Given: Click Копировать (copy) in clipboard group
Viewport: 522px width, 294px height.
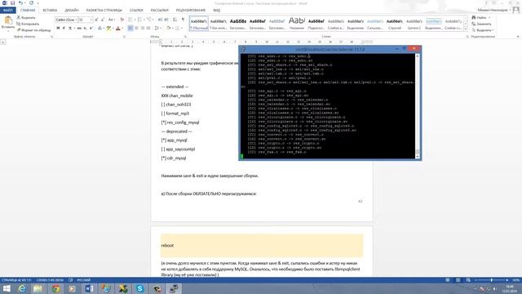Looking at the screenshot, I should point(29,24).
